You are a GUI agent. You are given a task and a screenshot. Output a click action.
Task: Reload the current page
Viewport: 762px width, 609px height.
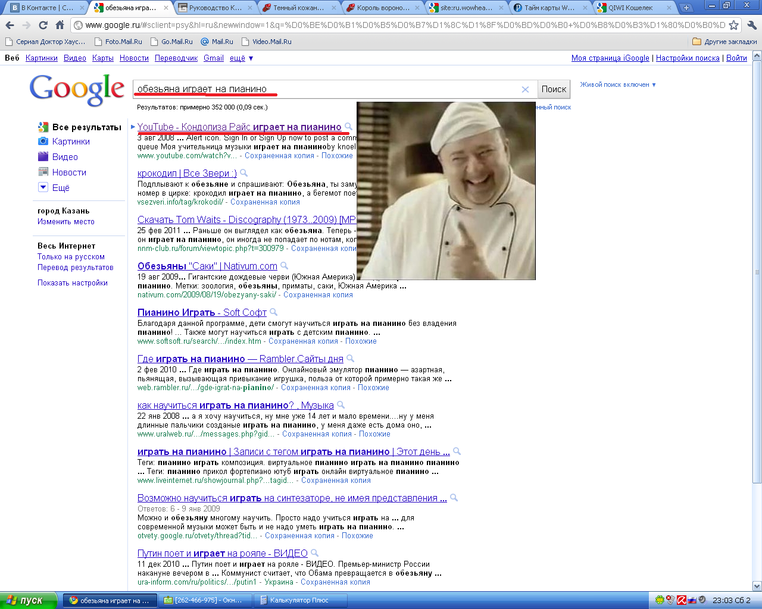tap(43, 25)
